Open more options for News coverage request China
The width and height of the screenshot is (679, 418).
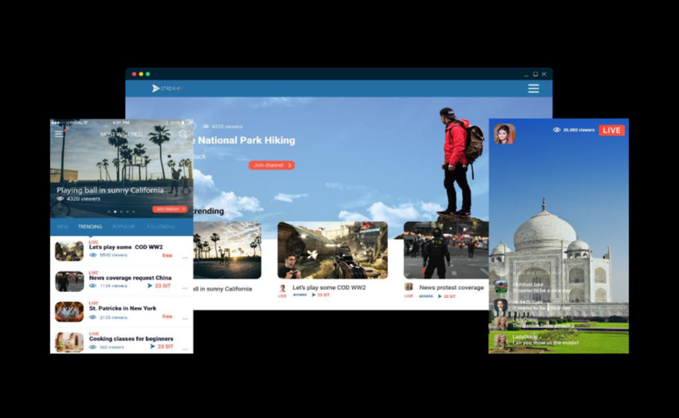[184, 288]
